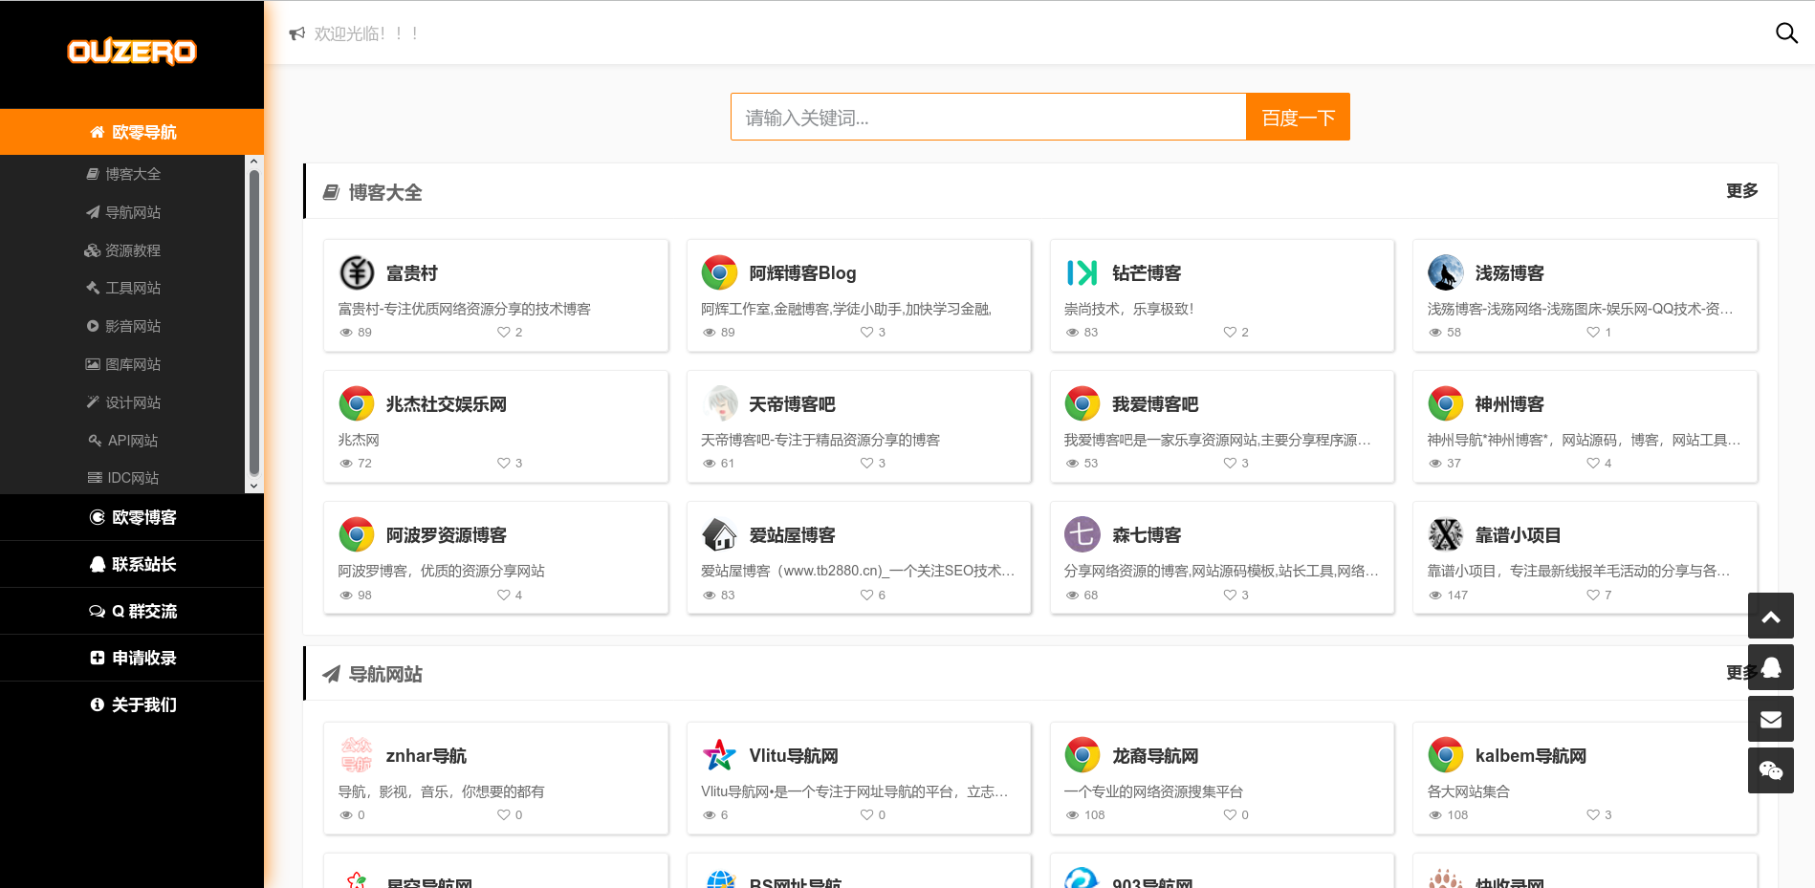This screenshot has height=888, width=1815.
Task: Open the WeChat floating icon
Action: [1771, 769]
